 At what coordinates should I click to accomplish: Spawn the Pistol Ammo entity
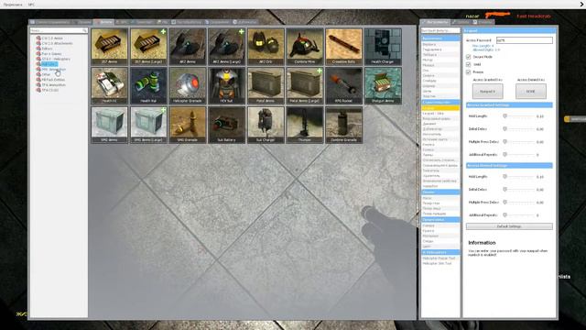266,85
